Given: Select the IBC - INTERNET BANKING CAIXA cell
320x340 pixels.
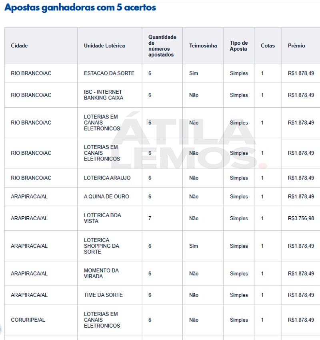Looking at the screenshot, I should coord(104,95).
